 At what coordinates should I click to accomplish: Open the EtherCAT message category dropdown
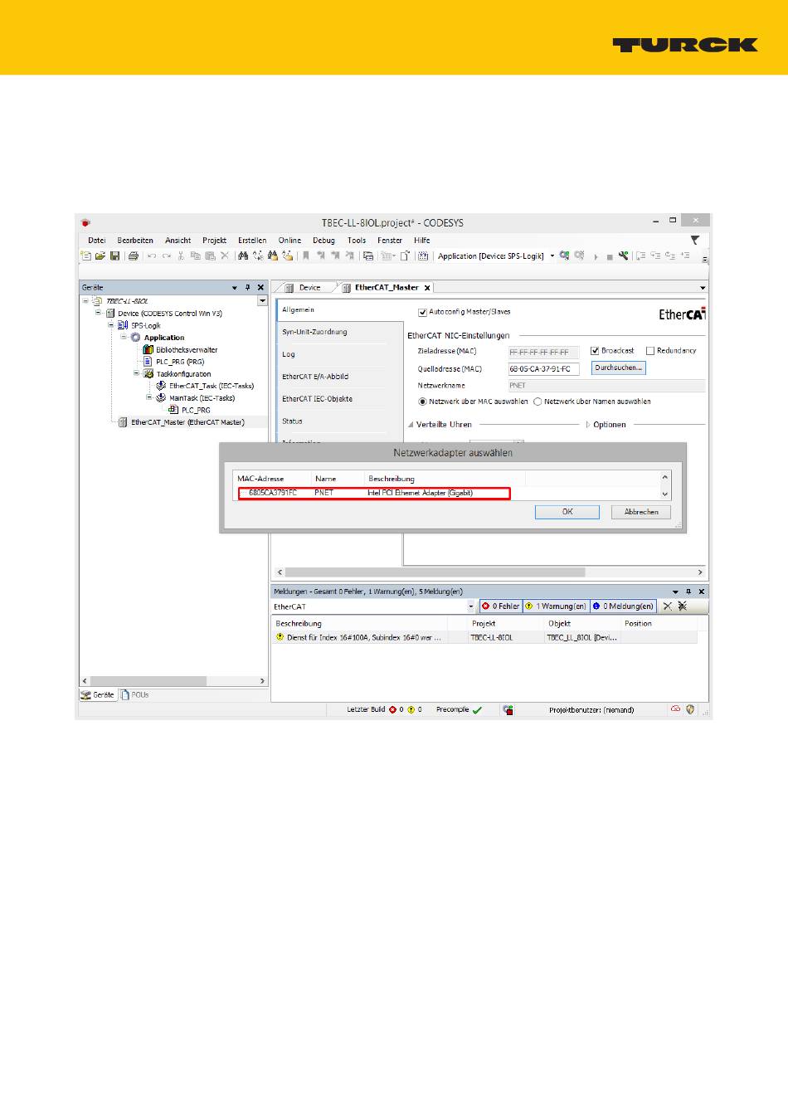(x=471, y=606)
